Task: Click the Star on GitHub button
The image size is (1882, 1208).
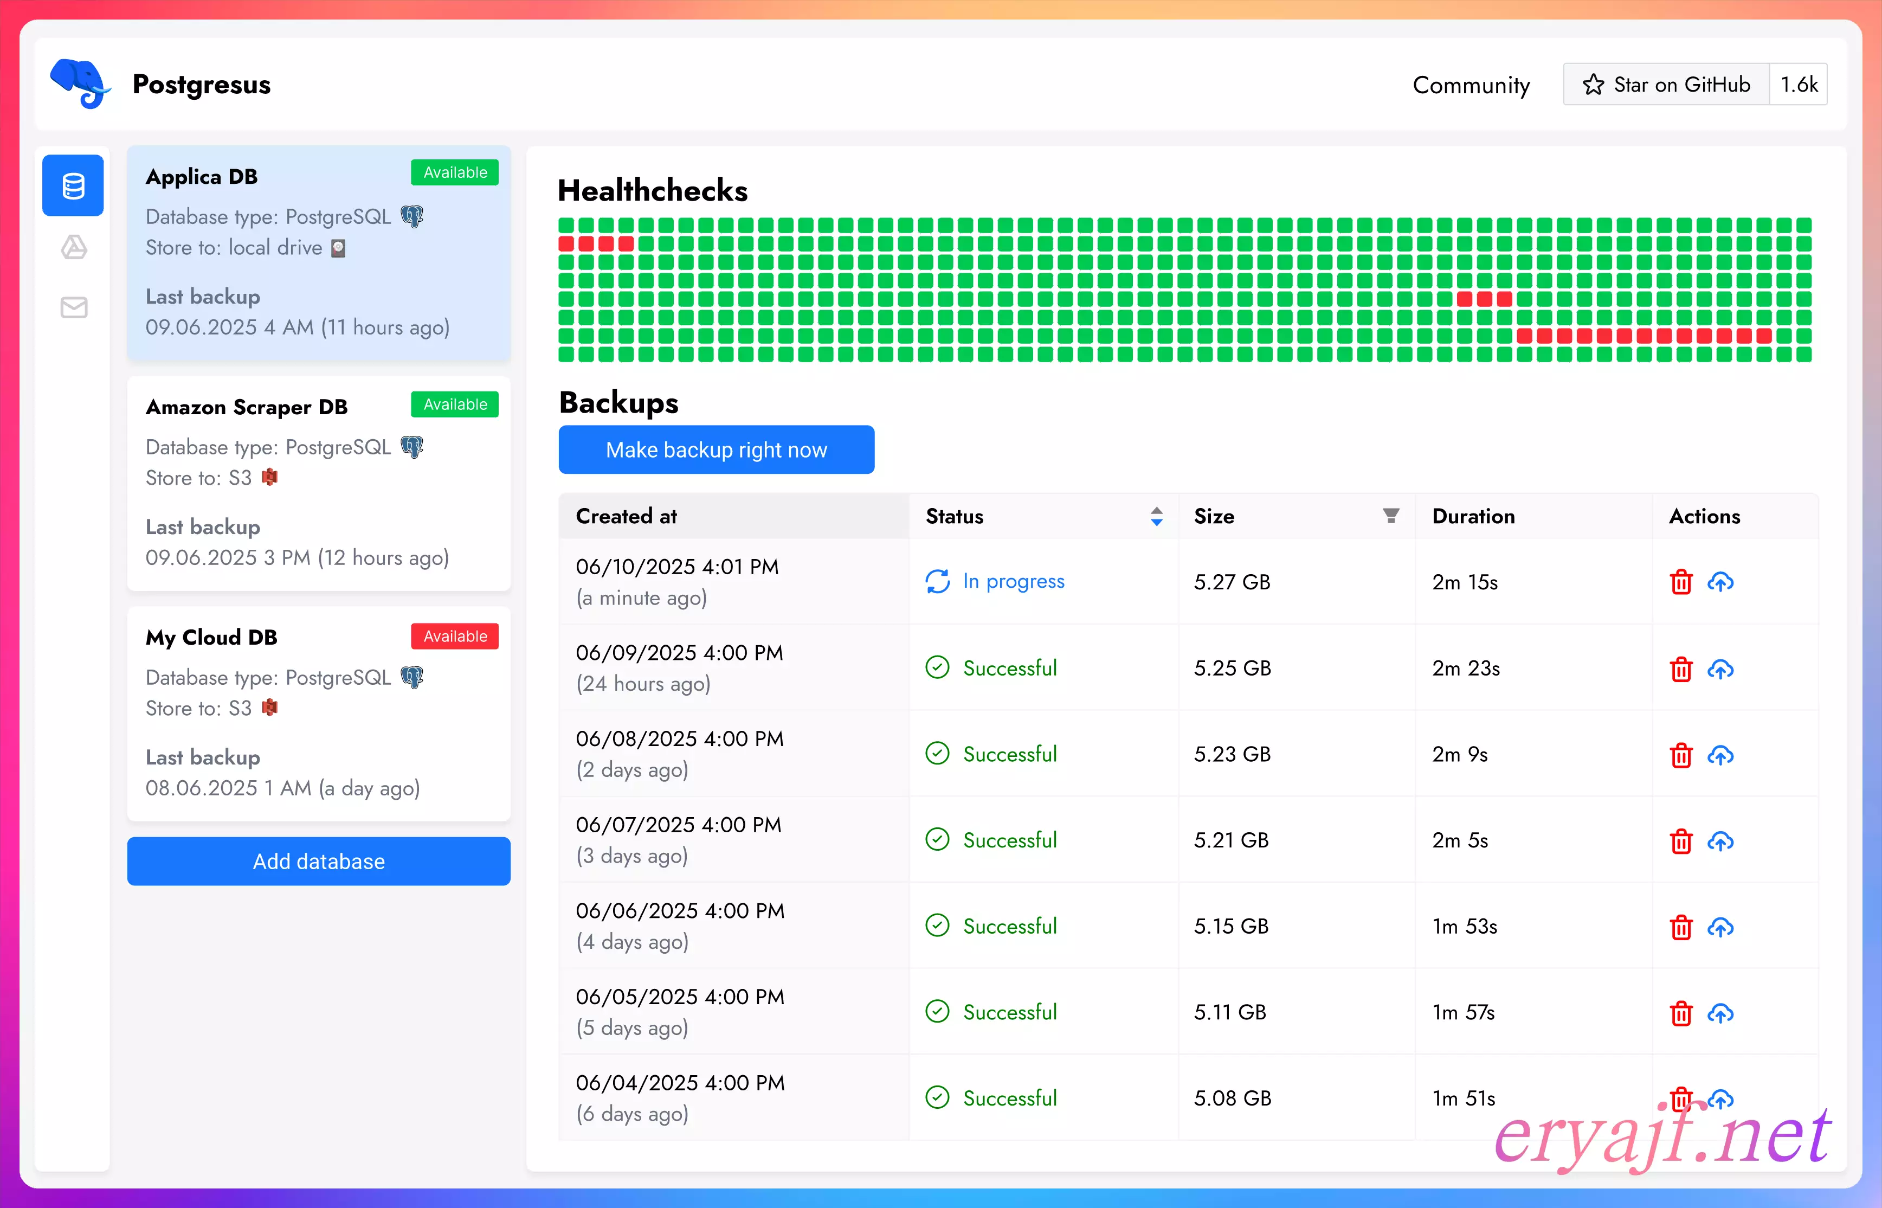Action: (1666, 85)
